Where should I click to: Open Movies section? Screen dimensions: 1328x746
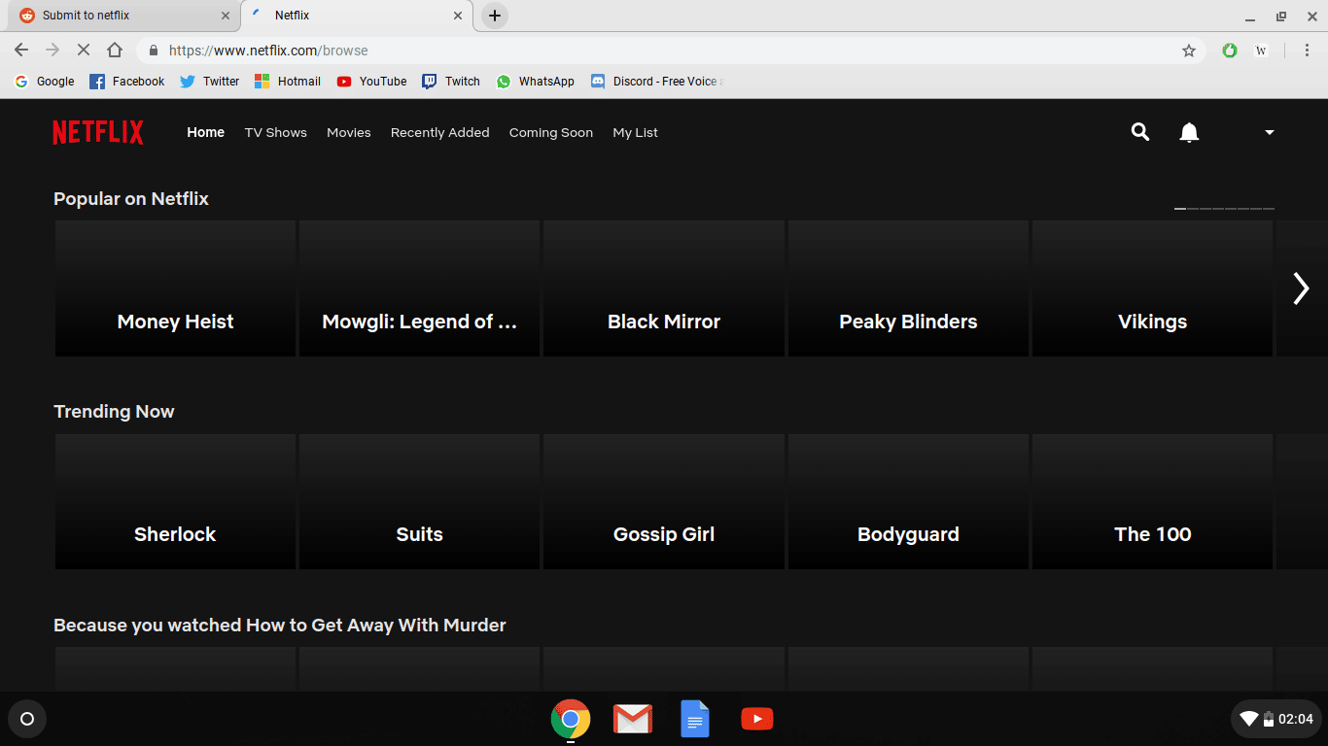[348, 132]
